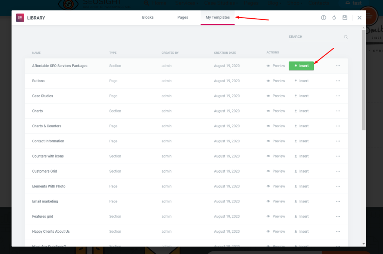The height and width of the screenshot is (254, 383).
Task: Click the search magnifier icon
Action: coord(346,37)
